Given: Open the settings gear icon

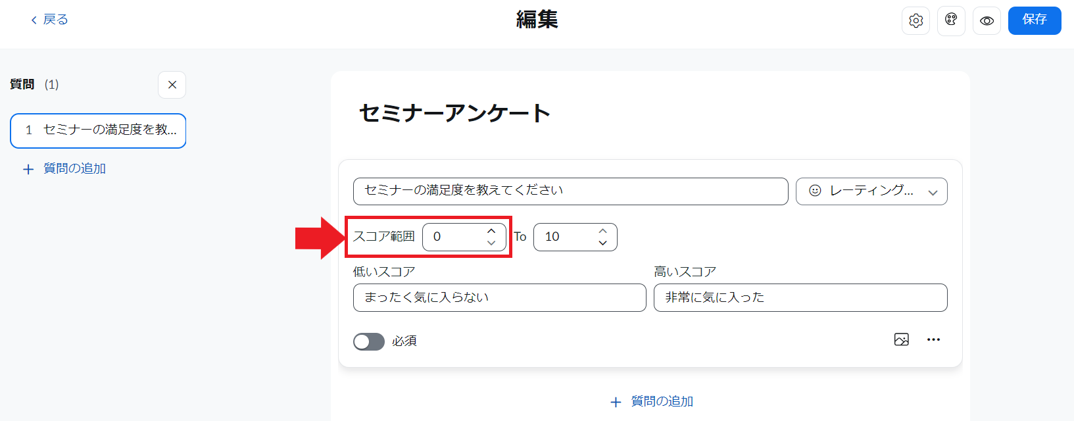Looking at the screenshot, I should (x=915, y=21).
